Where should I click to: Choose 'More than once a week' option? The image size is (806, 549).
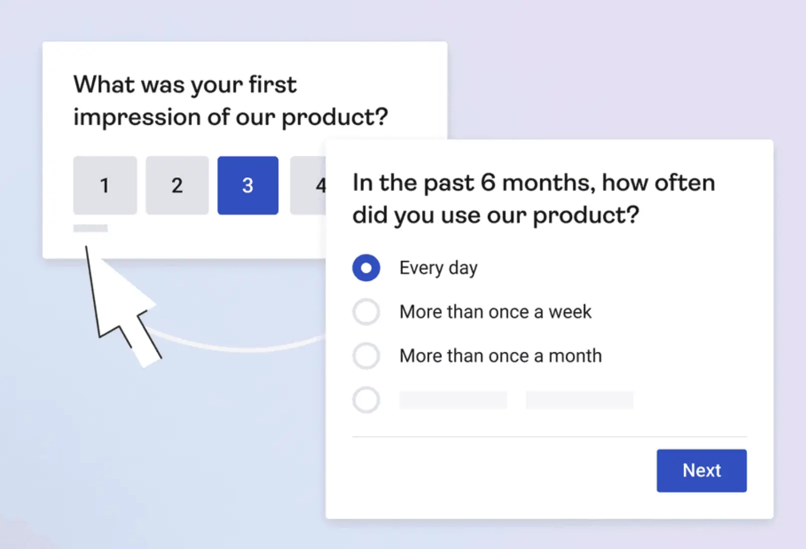coord(366,311)
